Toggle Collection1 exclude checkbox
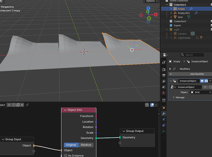The width and height of the screenshot is (212, 157). tap(211, 5)
